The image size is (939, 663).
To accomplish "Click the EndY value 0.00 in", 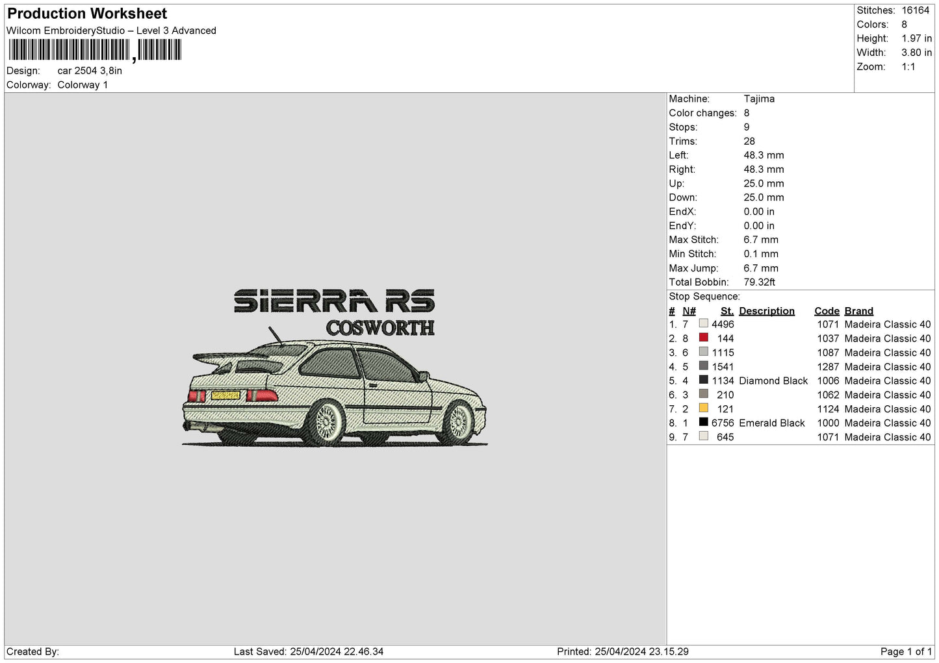I will [x=759, y=226].
